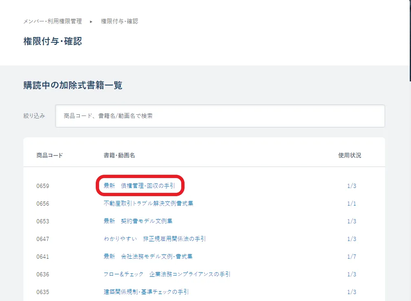The width and height of the screenshot is (411, 301).
Task: Open the メンバー・利用権限管理 breadcrumb link
Action: pos(53,21)
